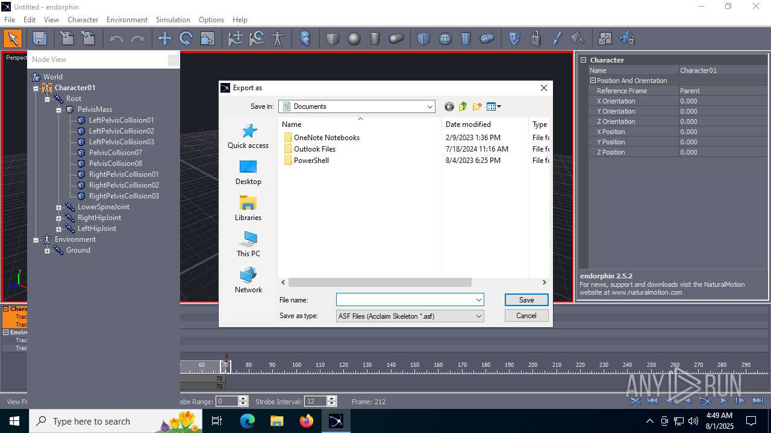
Task: Open the Environment menu
Action: [x=127, y=19]
